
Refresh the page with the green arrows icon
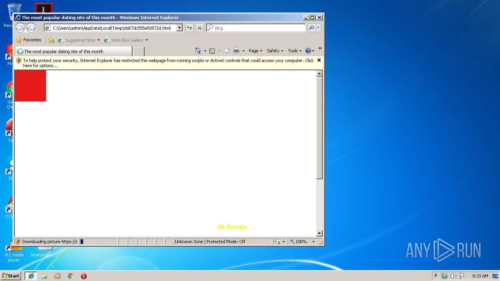[x=189, y=28]
